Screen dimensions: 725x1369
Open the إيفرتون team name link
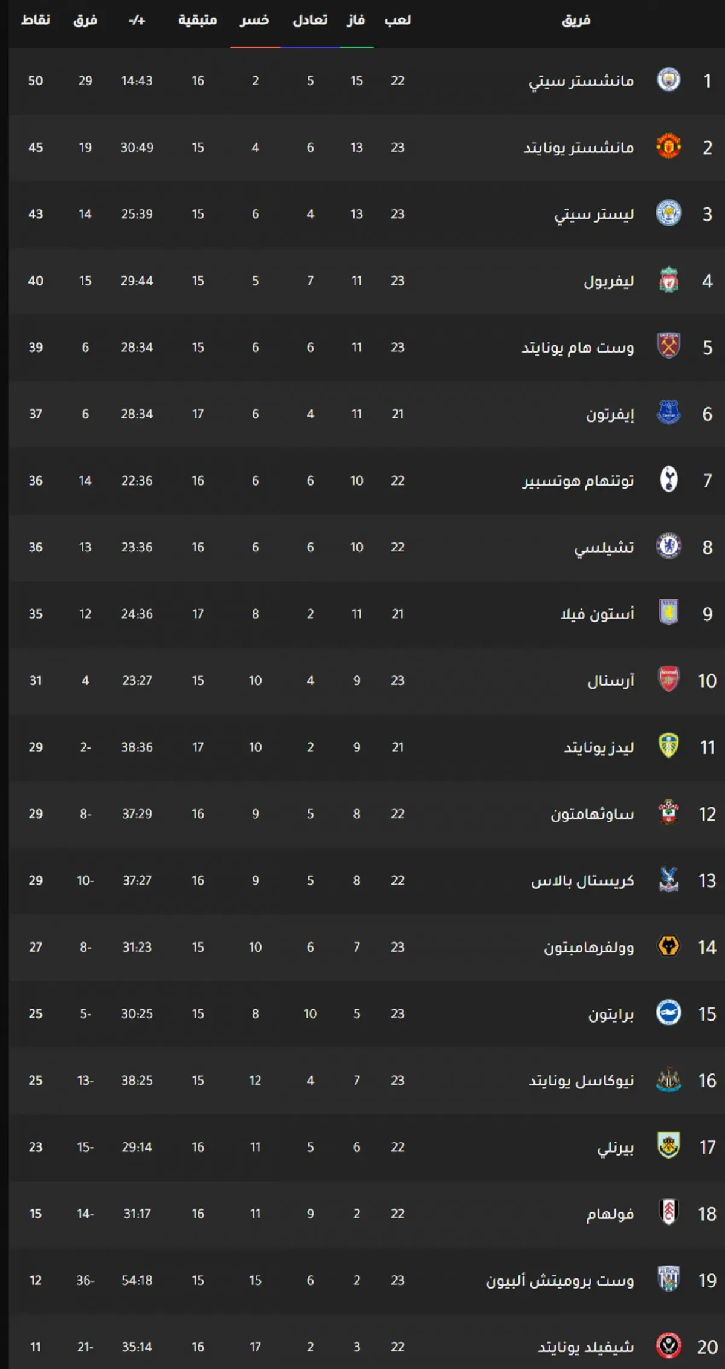(610, 414)
